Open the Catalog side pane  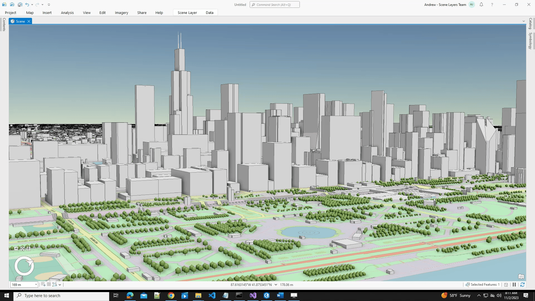[x=531, y=24]
